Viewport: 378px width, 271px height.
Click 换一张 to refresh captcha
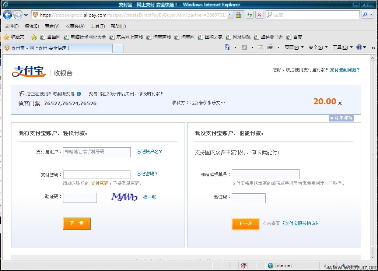[150, 197]
